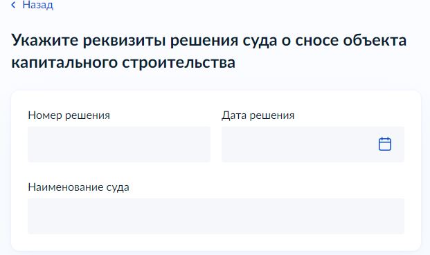Focus the Номер решения input field
The image size is (430, 255).
(119, 144)
